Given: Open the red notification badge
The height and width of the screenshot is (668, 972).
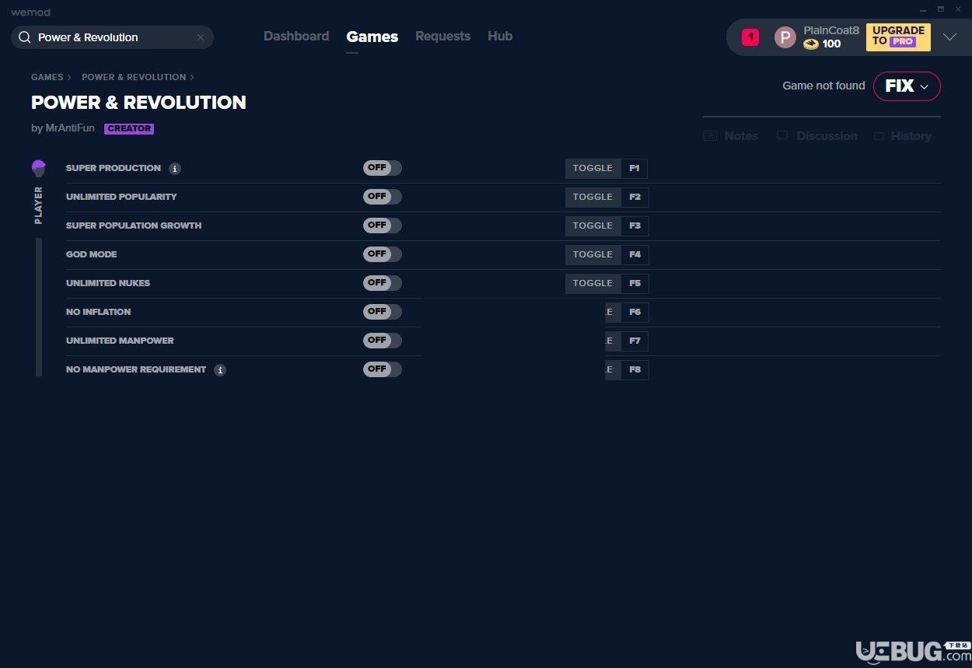Looking at the screenshot, I should point(750,37).
